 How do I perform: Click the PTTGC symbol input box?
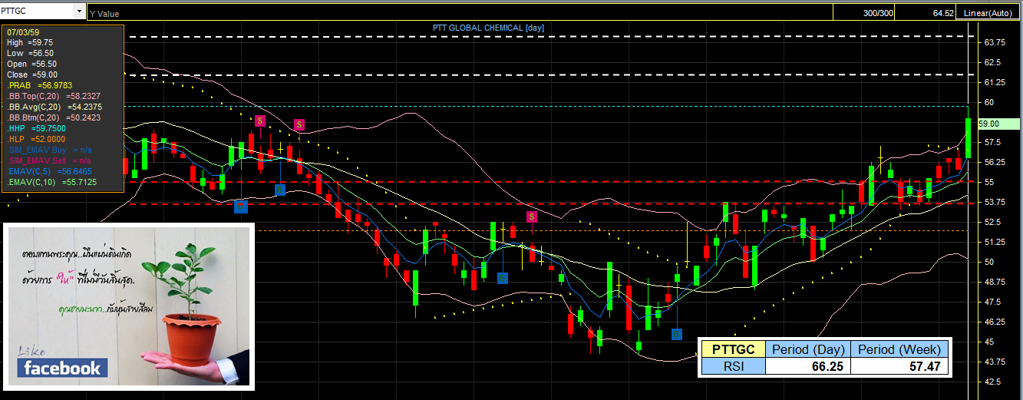click(38, 12)
